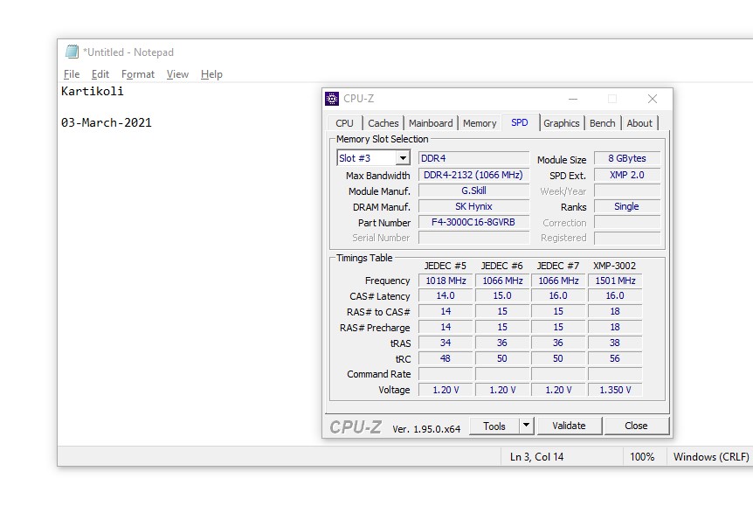
Task: Click the CPU-Z title bar app icon
Action: coord(333,99)
